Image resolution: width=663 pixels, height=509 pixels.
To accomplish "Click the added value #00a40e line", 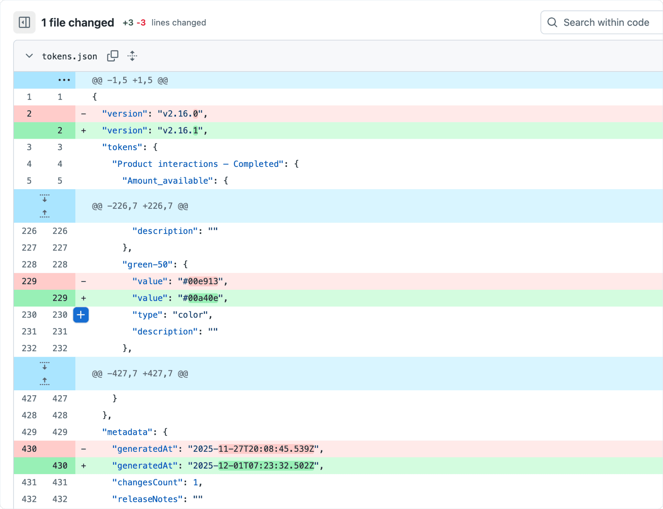I will [x=180, y=298].
